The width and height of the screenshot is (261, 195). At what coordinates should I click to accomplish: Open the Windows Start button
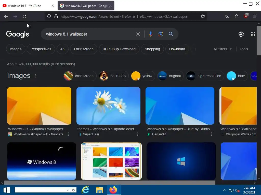point(7,190)
